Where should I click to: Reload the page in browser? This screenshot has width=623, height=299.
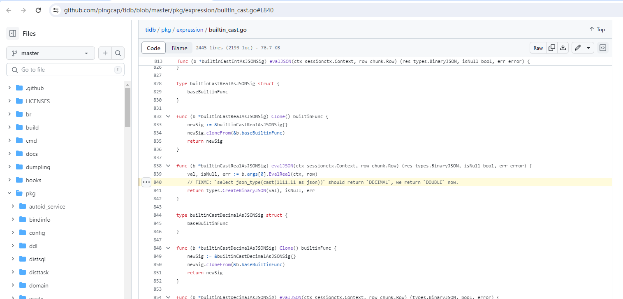[38, 10]
